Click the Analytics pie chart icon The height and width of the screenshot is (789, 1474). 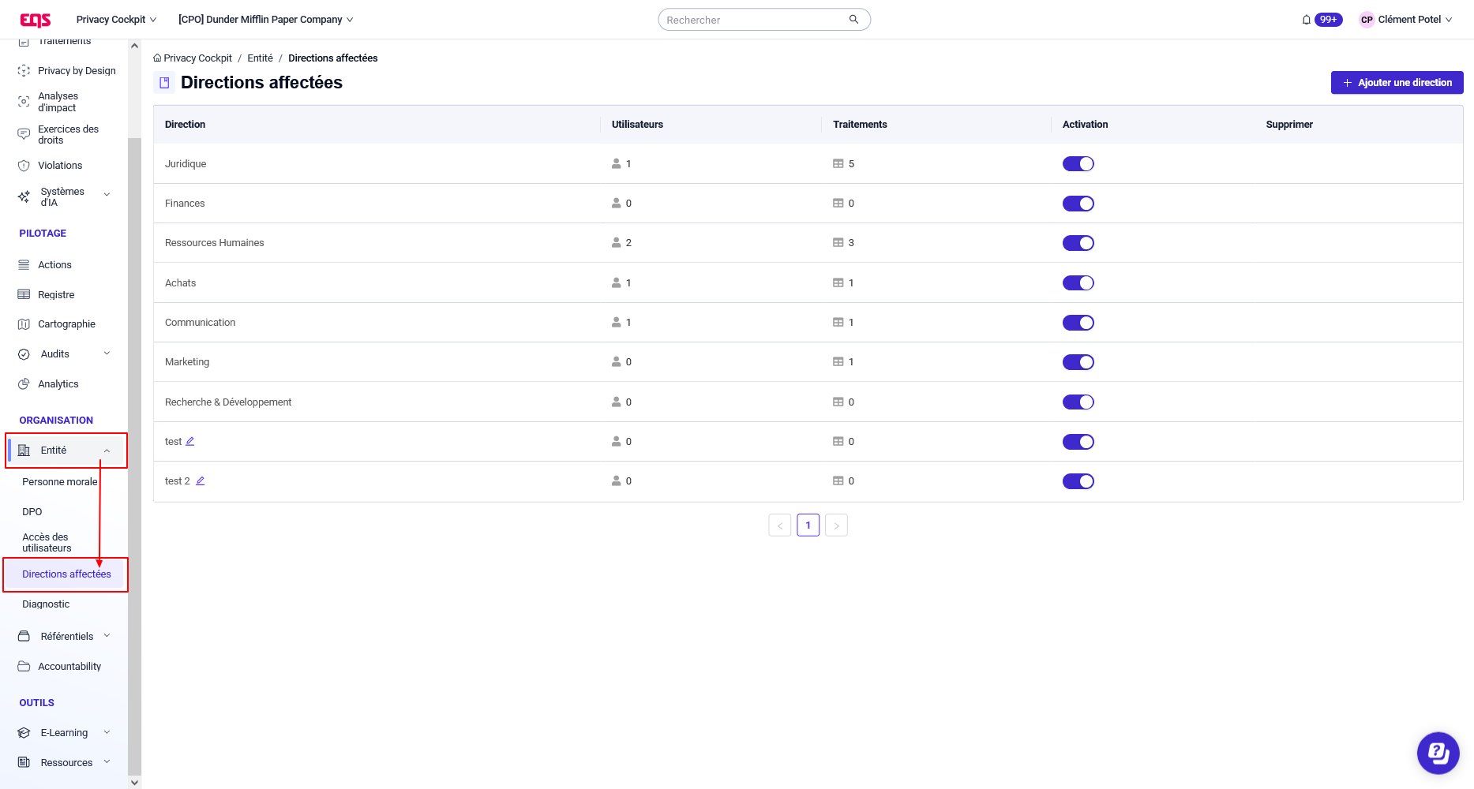24,384
